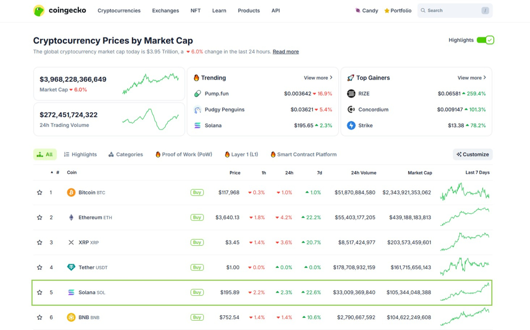Click the CoinGecko logo icon
The width and height of the screenshot is (530, 330).
[x=39, y=11]
